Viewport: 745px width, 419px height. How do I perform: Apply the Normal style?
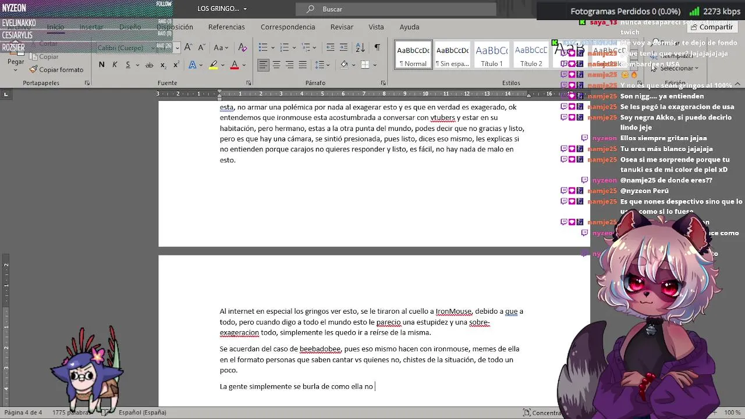413,55
